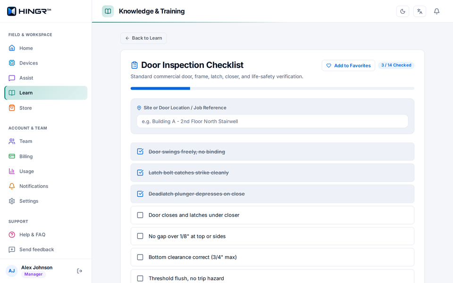Uncheck Latch bolt catches strike cleanly
Viewport: 453px width, 283px height.
[x=140, y=173]
